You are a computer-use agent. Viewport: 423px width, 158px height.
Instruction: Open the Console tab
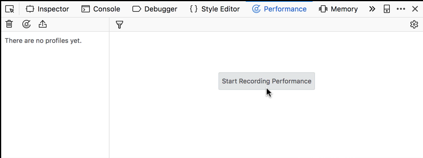point(101,9)
